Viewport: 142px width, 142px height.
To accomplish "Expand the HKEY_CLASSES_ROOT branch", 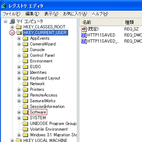I will click(12, 27).
